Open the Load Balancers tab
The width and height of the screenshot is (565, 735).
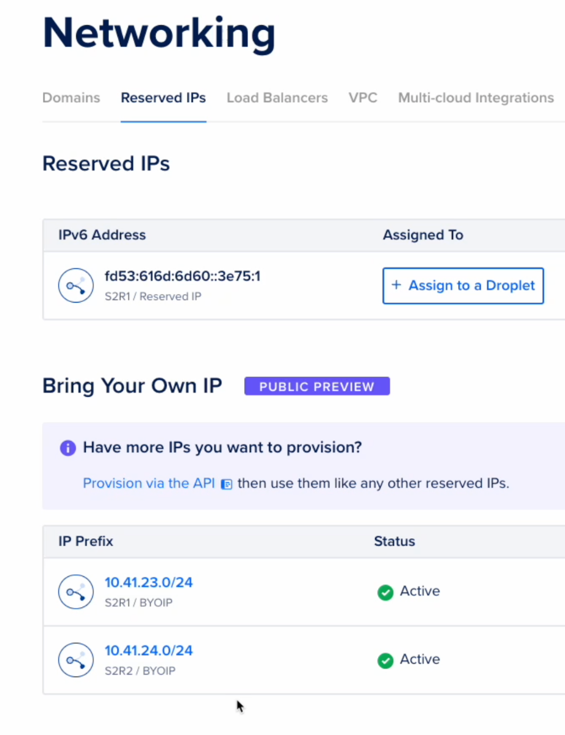pyautogui.click(x=277, y=98)
